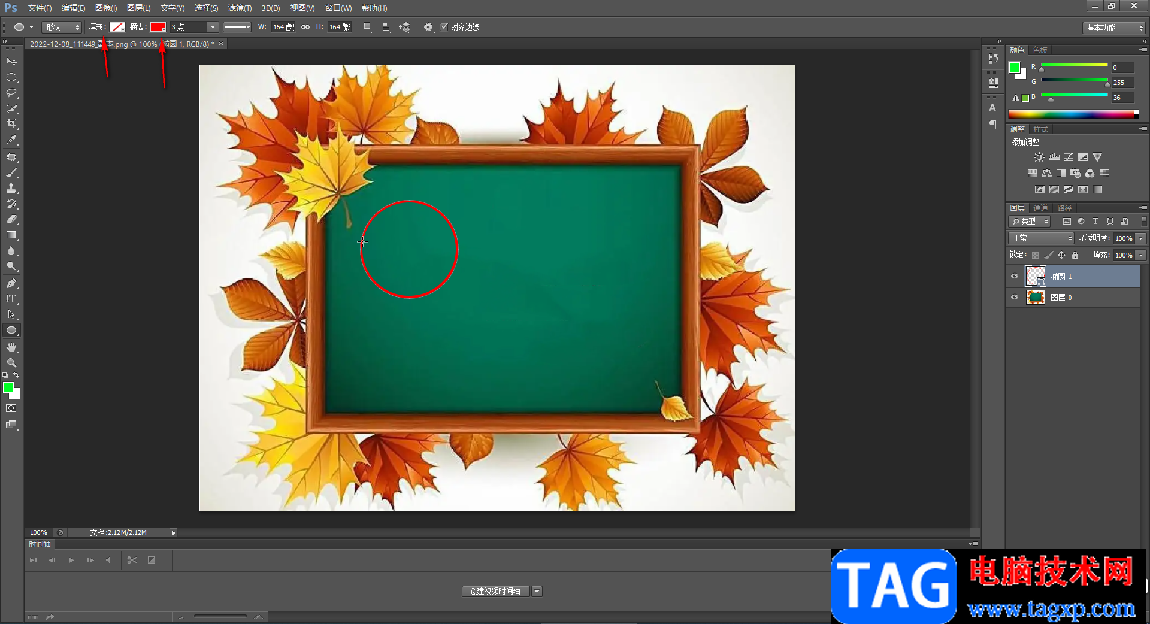The image size is (1150, 624).
Task: Select the Brush tool
Action: point(11,172)
